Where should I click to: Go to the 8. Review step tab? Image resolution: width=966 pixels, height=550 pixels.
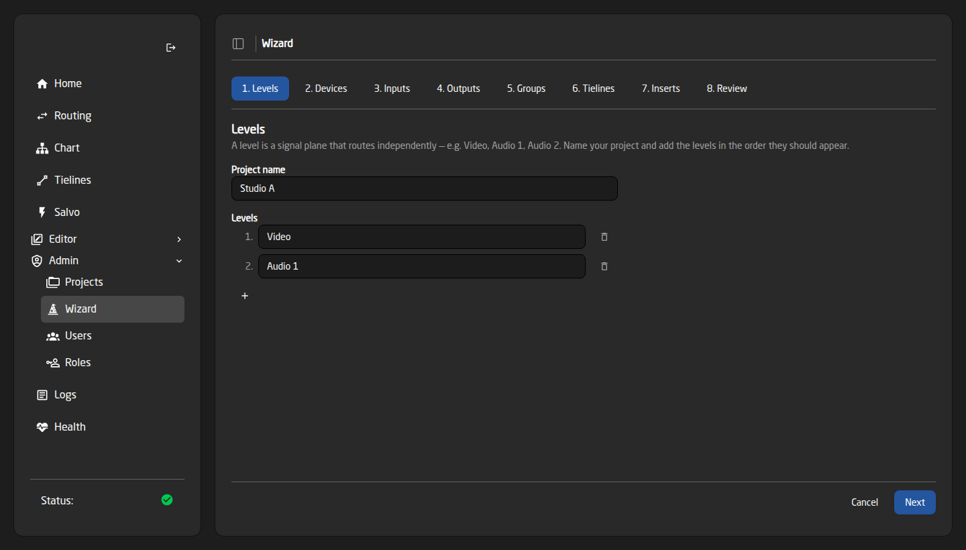coord(727,89)
